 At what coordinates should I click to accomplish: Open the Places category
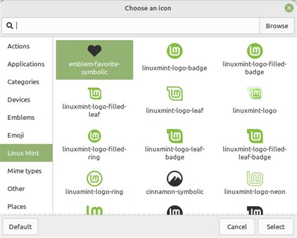coord(26,207)
